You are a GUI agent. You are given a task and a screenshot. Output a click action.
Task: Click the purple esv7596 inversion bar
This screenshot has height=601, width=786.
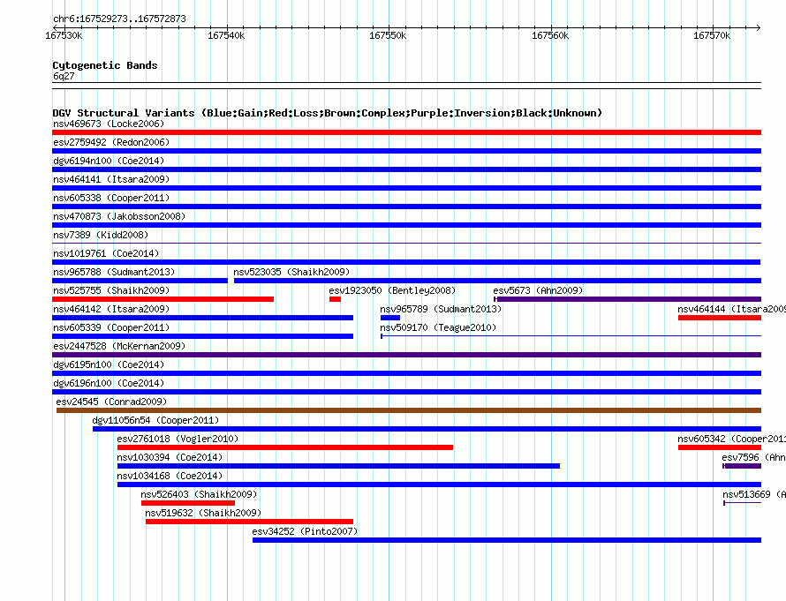pyautogui.click(x=743, y=466)
